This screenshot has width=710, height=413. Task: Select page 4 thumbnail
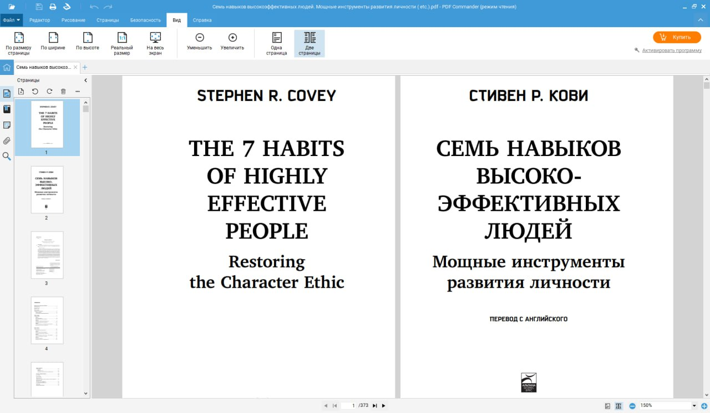coord(47,320)
